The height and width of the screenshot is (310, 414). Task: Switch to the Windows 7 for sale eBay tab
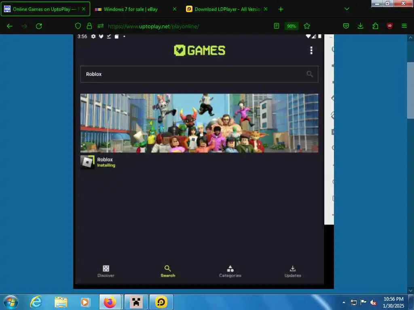tap(131, 9)
